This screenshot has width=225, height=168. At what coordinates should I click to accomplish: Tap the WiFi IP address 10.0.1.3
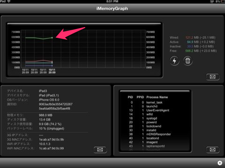point(45,144)
